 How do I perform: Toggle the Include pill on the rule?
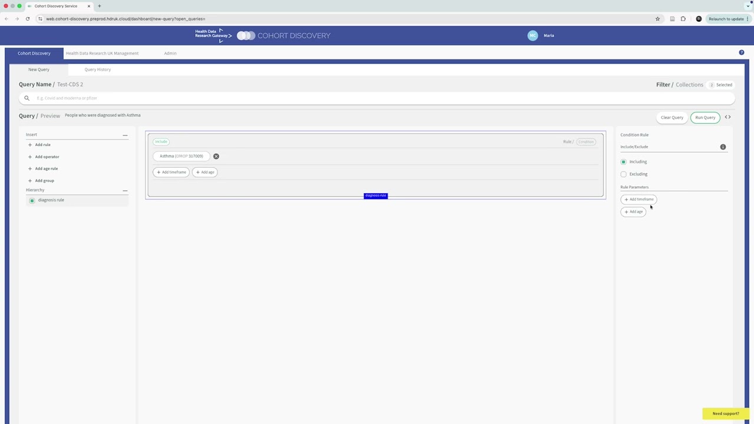pyautogui.click(x=161, y=141)
